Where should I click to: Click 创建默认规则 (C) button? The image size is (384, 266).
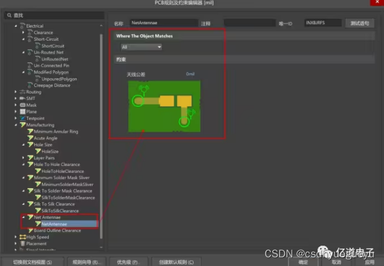(176, 262)
